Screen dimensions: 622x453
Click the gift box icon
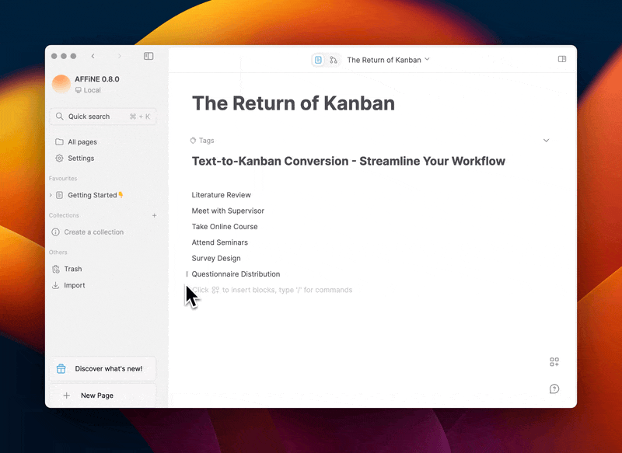[61, 368]
